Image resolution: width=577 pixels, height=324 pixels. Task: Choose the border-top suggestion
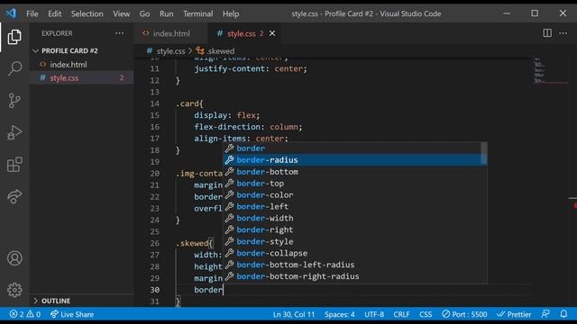pyautogui.click(x=354, y=184)
